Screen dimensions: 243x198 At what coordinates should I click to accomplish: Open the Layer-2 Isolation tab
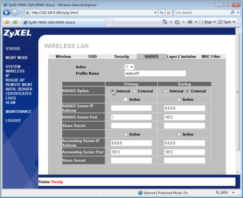click(x=181, y=56)
